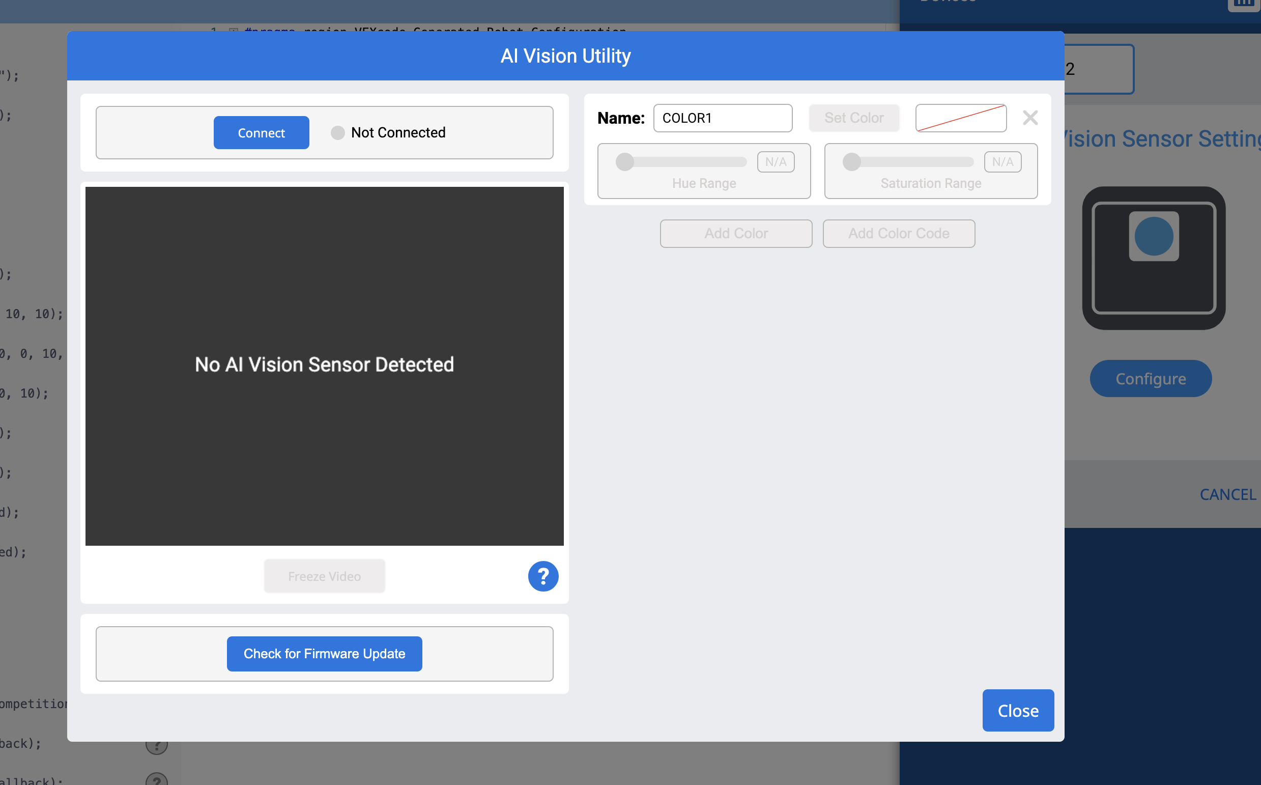Image resolution: width=1261 pixels, height=785 pixels.
Task: Click the Add Color button
Action: point(735,234)
